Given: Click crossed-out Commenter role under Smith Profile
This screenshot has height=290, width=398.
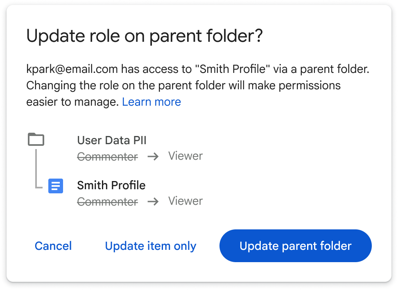Looking at the screenshot, I should click(108, 202).
